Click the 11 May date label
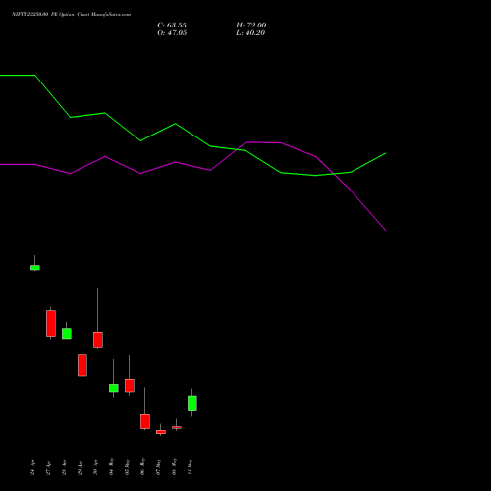 [x=190, y=466]
